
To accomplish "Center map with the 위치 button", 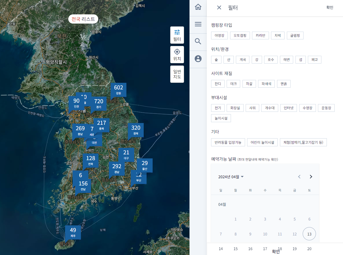I will pos(177,55).
